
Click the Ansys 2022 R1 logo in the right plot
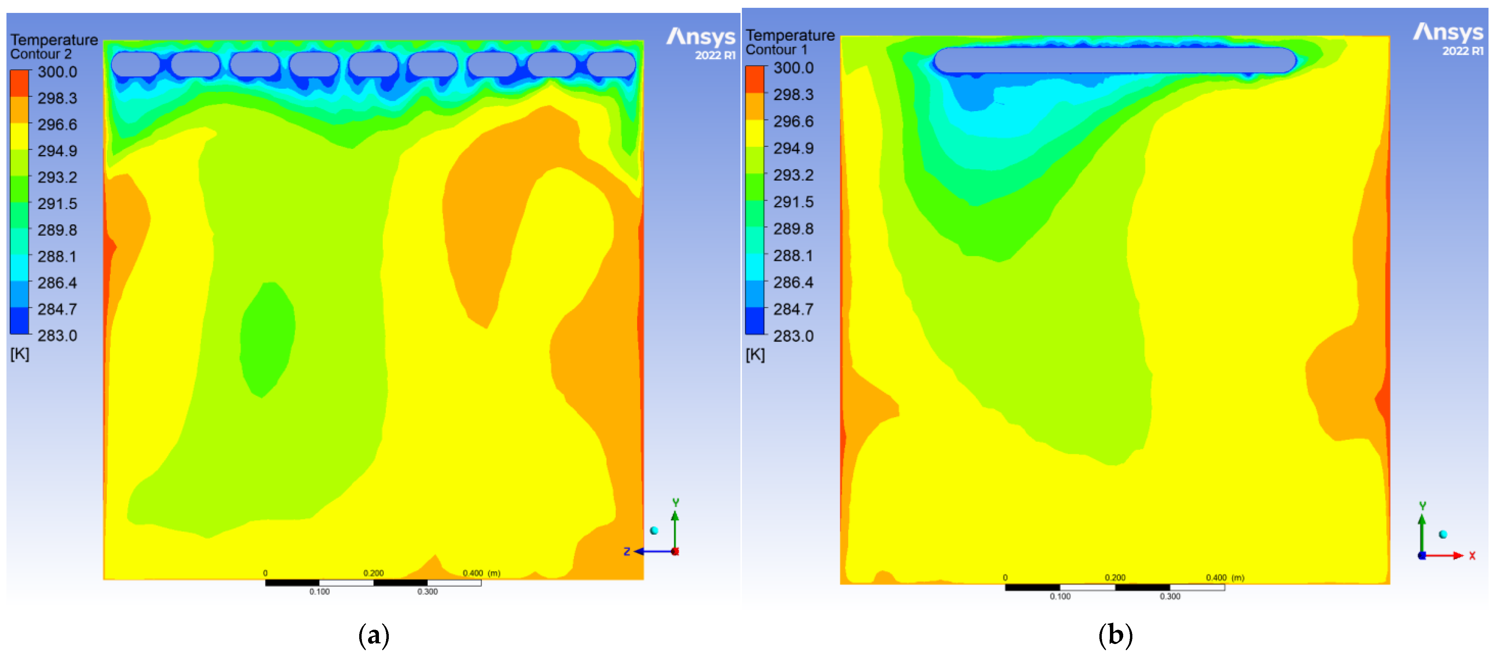1448,38
